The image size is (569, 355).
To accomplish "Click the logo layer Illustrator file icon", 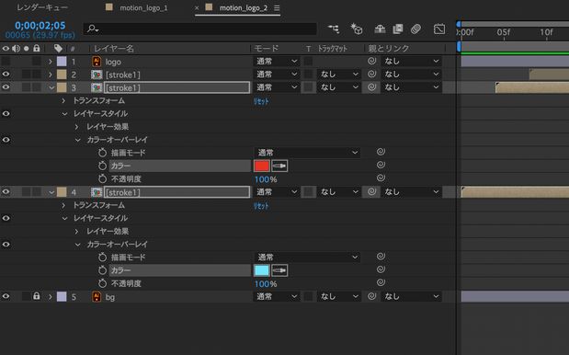I will 97,62.
